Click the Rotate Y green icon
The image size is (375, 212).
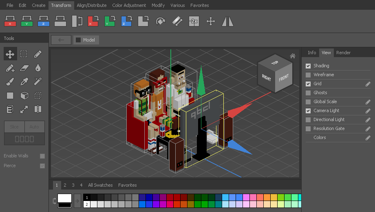[110, 21]
